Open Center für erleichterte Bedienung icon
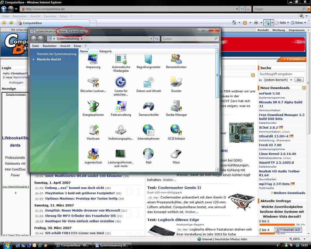 click(x=121, y=87)
